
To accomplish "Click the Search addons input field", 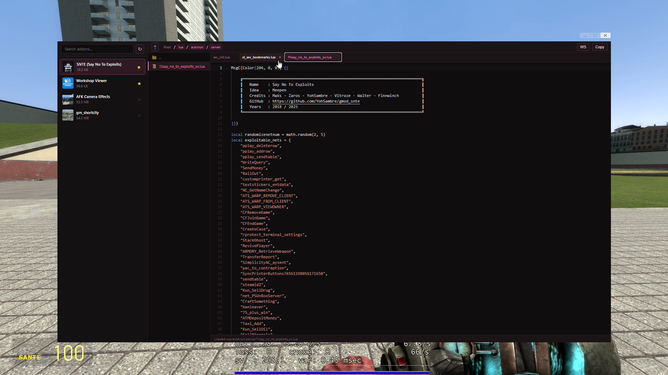I will pyautogui.click(x=97, y=49).
